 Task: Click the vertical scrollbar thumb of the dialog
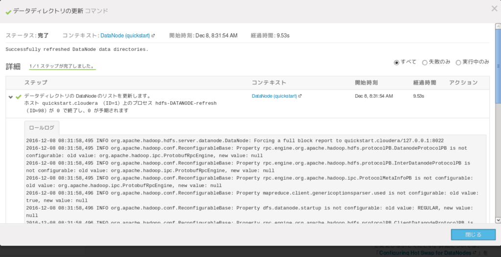(x=498, y=66)
